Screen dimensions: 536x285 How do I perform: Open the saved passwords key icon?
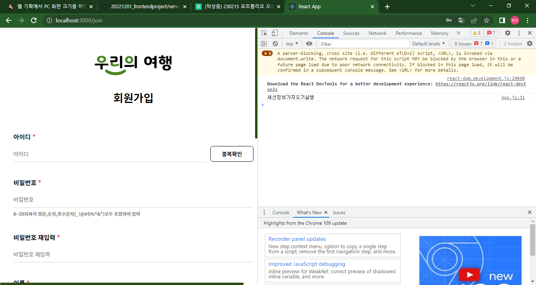[x=449, y=20]
